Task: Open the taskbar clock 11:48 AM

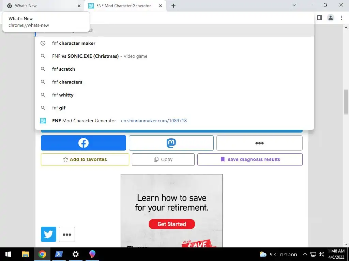Action: (336, 254)
